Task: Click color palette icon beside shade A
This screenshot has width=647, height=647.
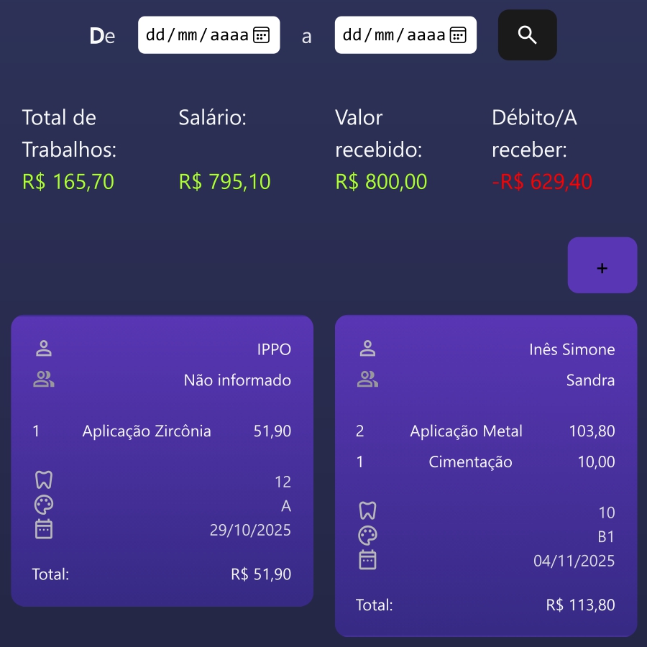Action: pyautogui.click(x=44, y=505)
